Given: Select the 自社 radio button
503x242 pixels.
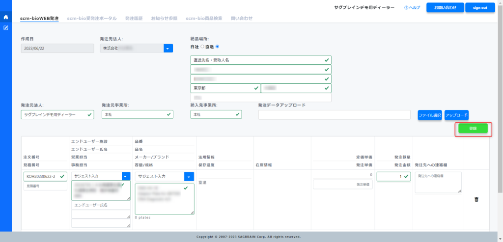Looking at the screenshot, I should [x=202, y=47].
